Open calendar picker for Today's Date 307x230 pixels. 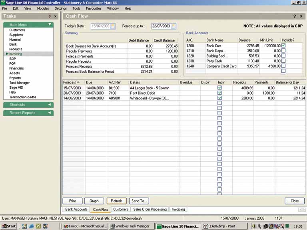tap(113, 26)
